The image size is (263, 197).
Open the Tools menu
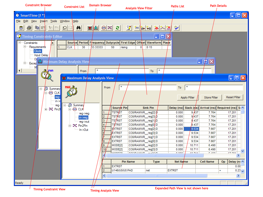coord(54,21)
